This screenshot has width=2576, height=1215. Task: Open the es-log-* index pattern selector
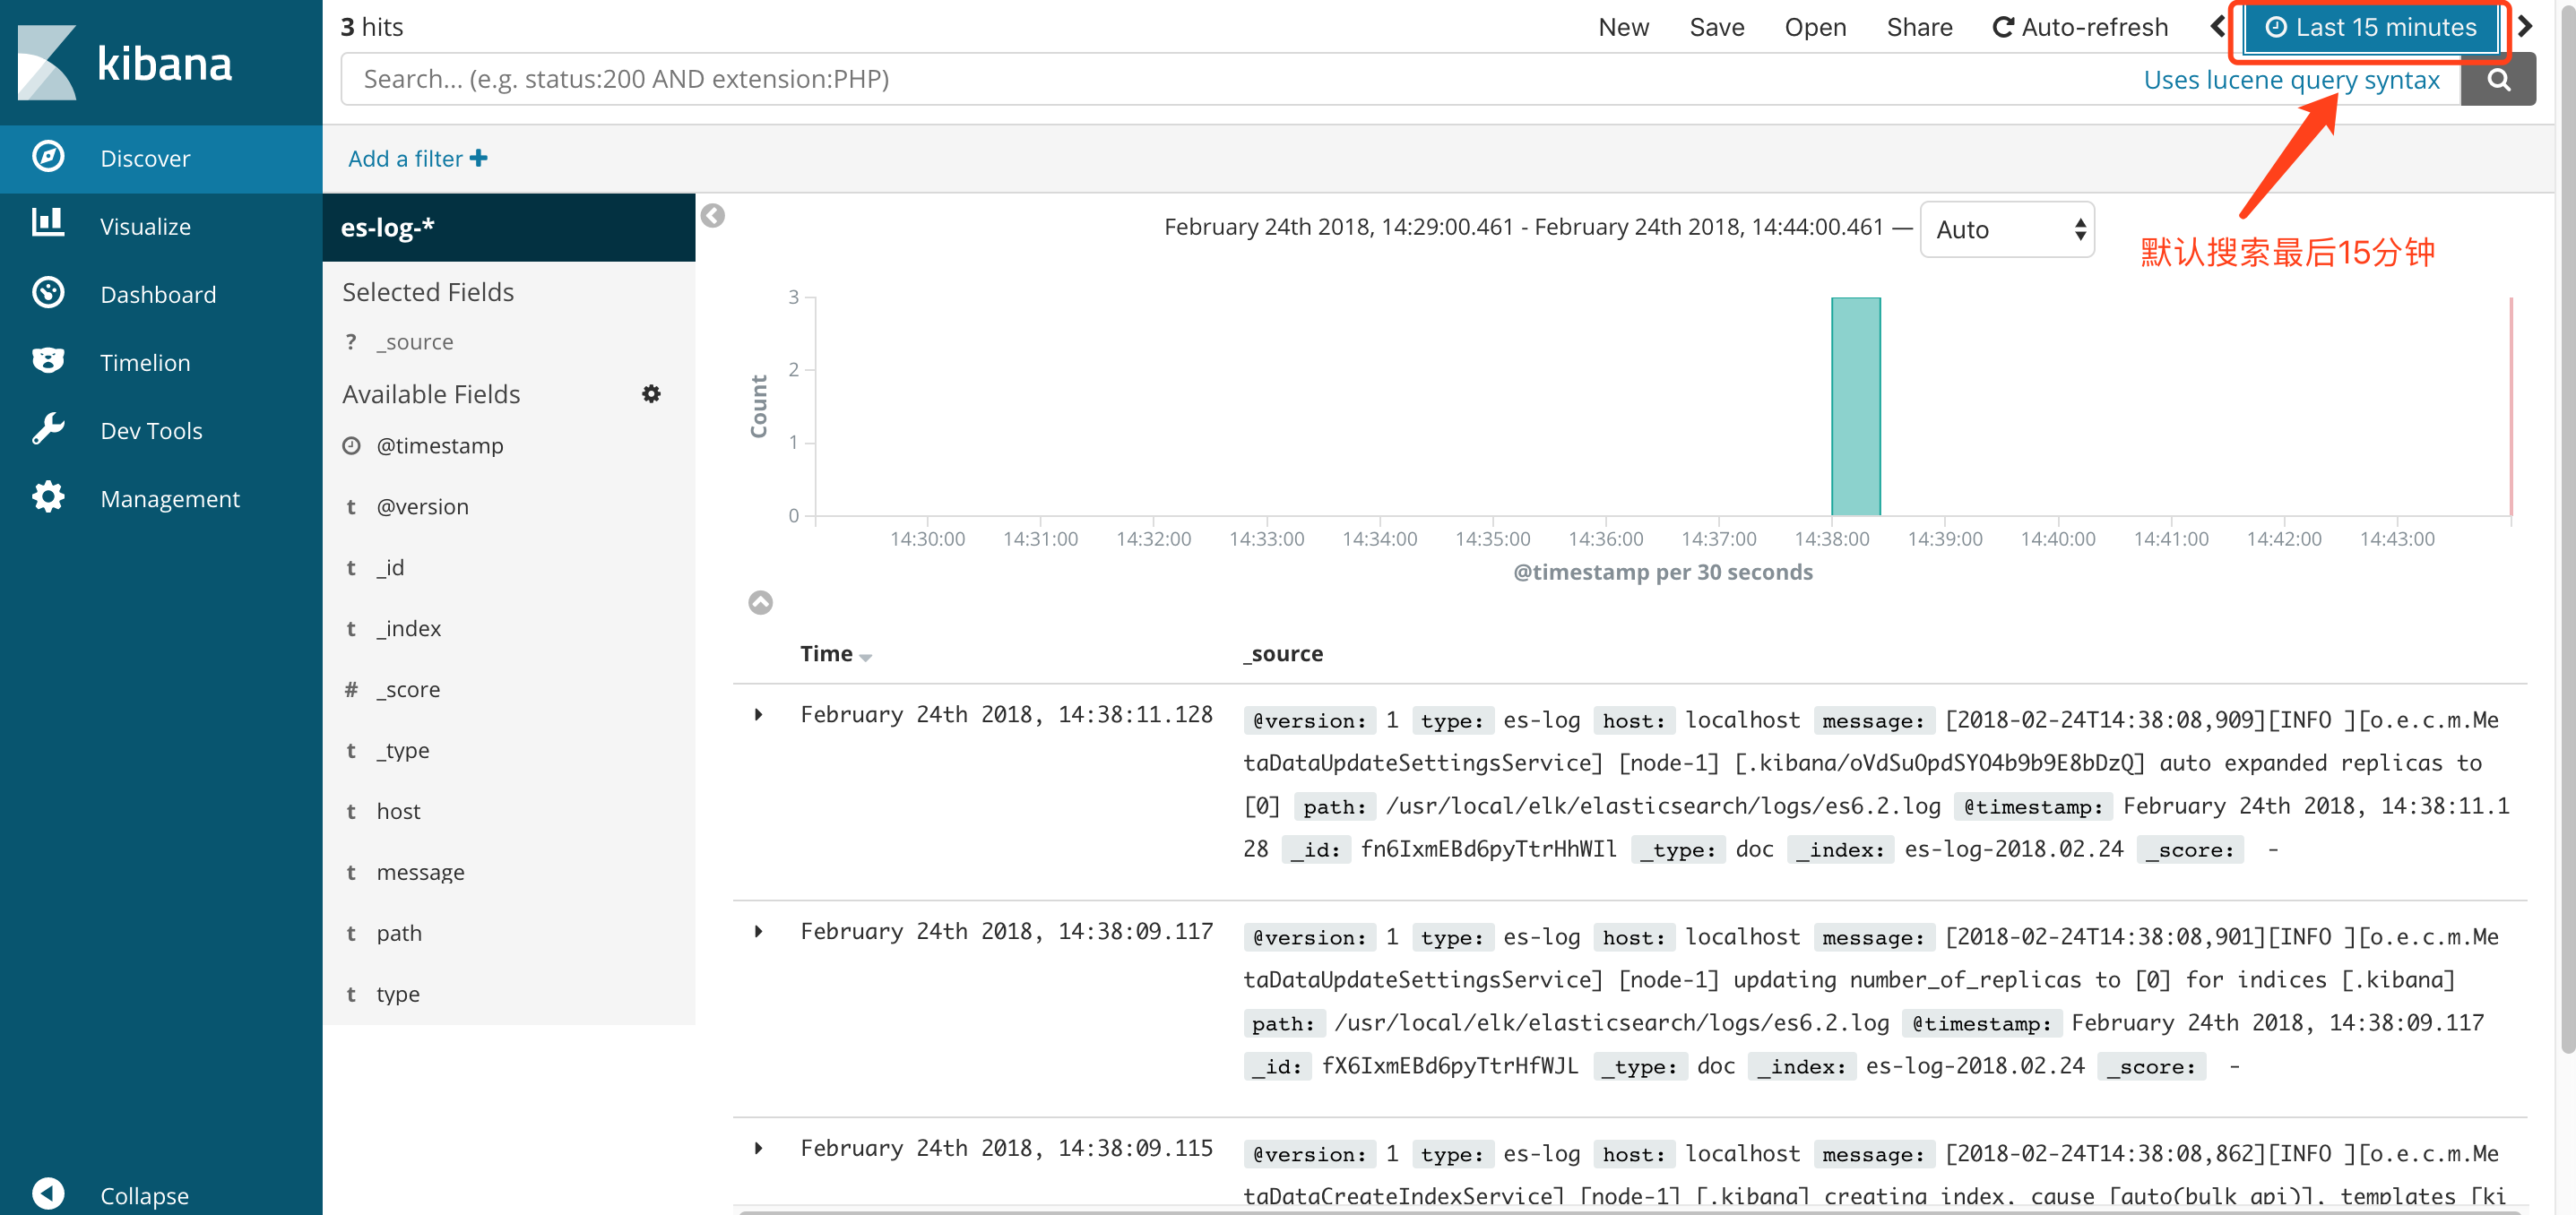click(x=508, y=227)
